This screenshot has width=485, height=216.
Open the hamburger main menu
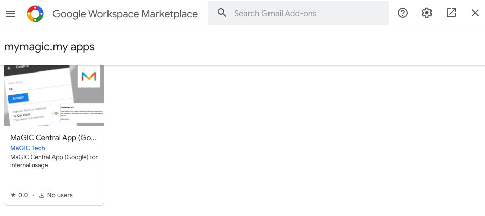coord(10,13)
